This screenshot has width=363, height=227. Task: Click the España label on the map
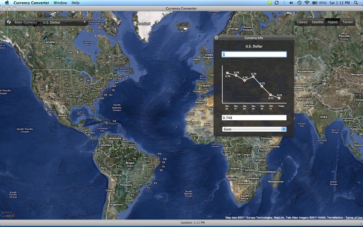click(x=206, y=85)
